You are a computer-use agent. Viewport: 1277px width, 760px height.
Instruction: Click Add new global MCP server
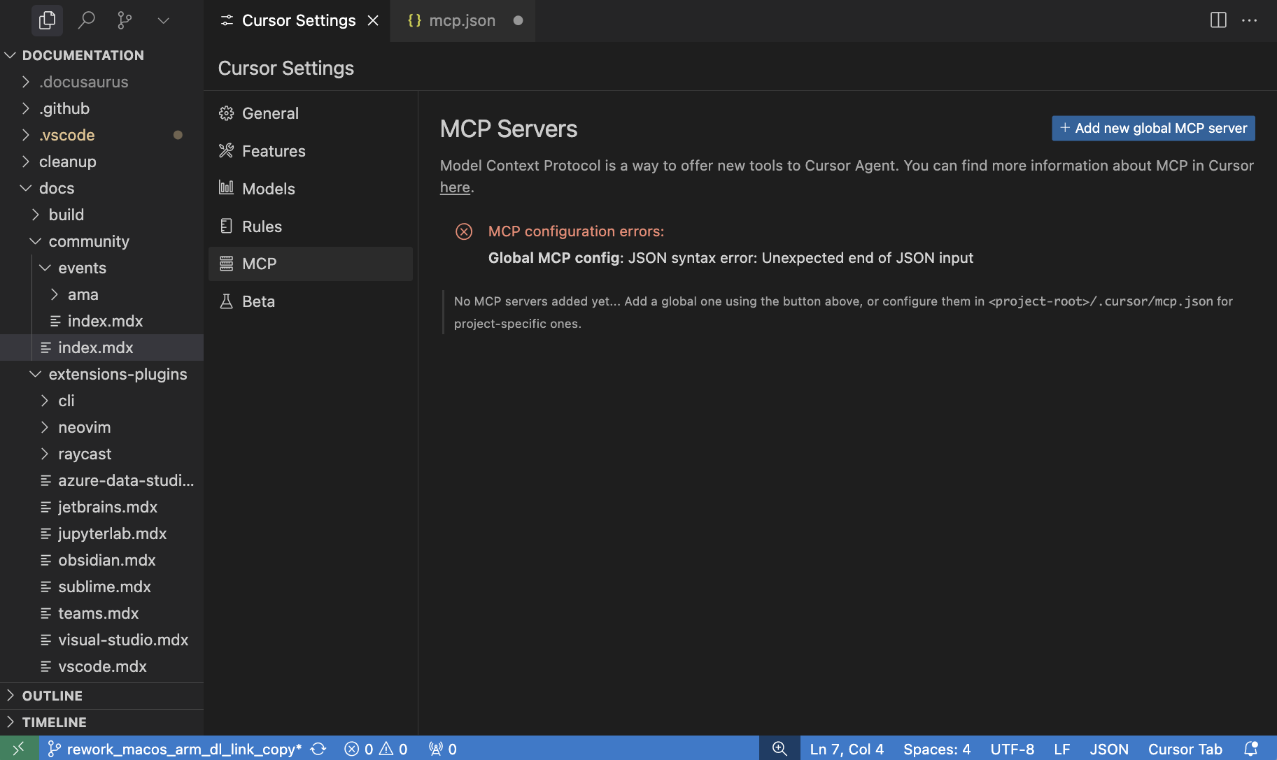pos(1153,128)
